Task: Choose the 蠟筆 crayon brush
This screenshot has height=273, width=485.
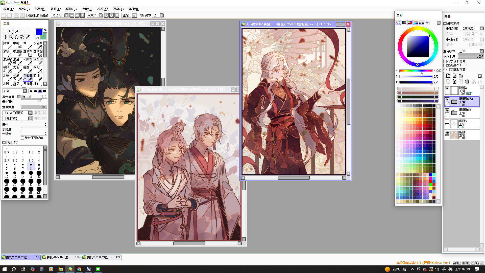Action: click(28, 69)
